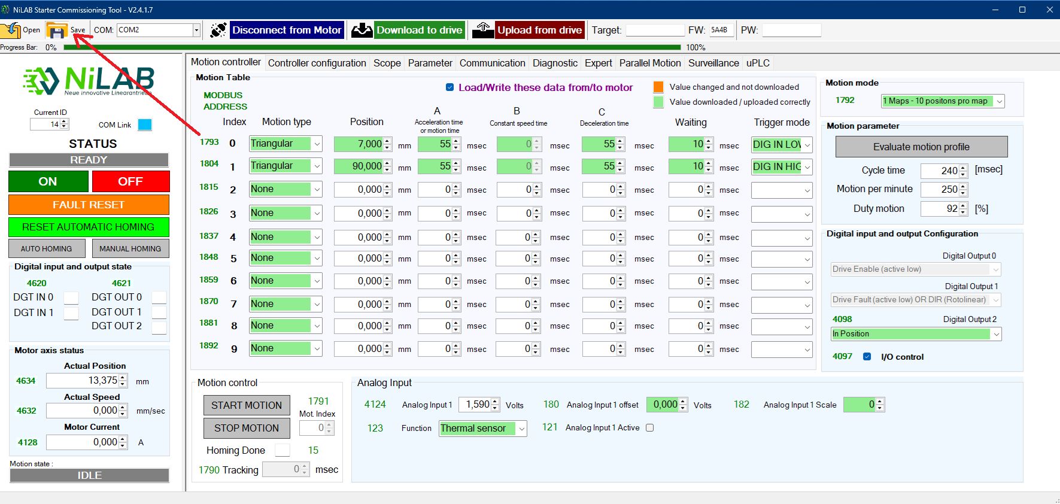Click the orange value changed color swatch

(658, 87)
